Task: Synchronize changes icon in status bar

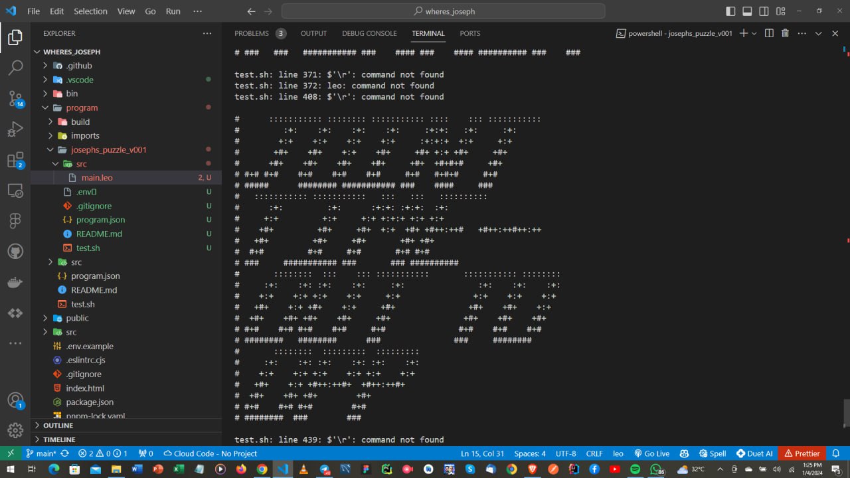Action: coord(64,453)
